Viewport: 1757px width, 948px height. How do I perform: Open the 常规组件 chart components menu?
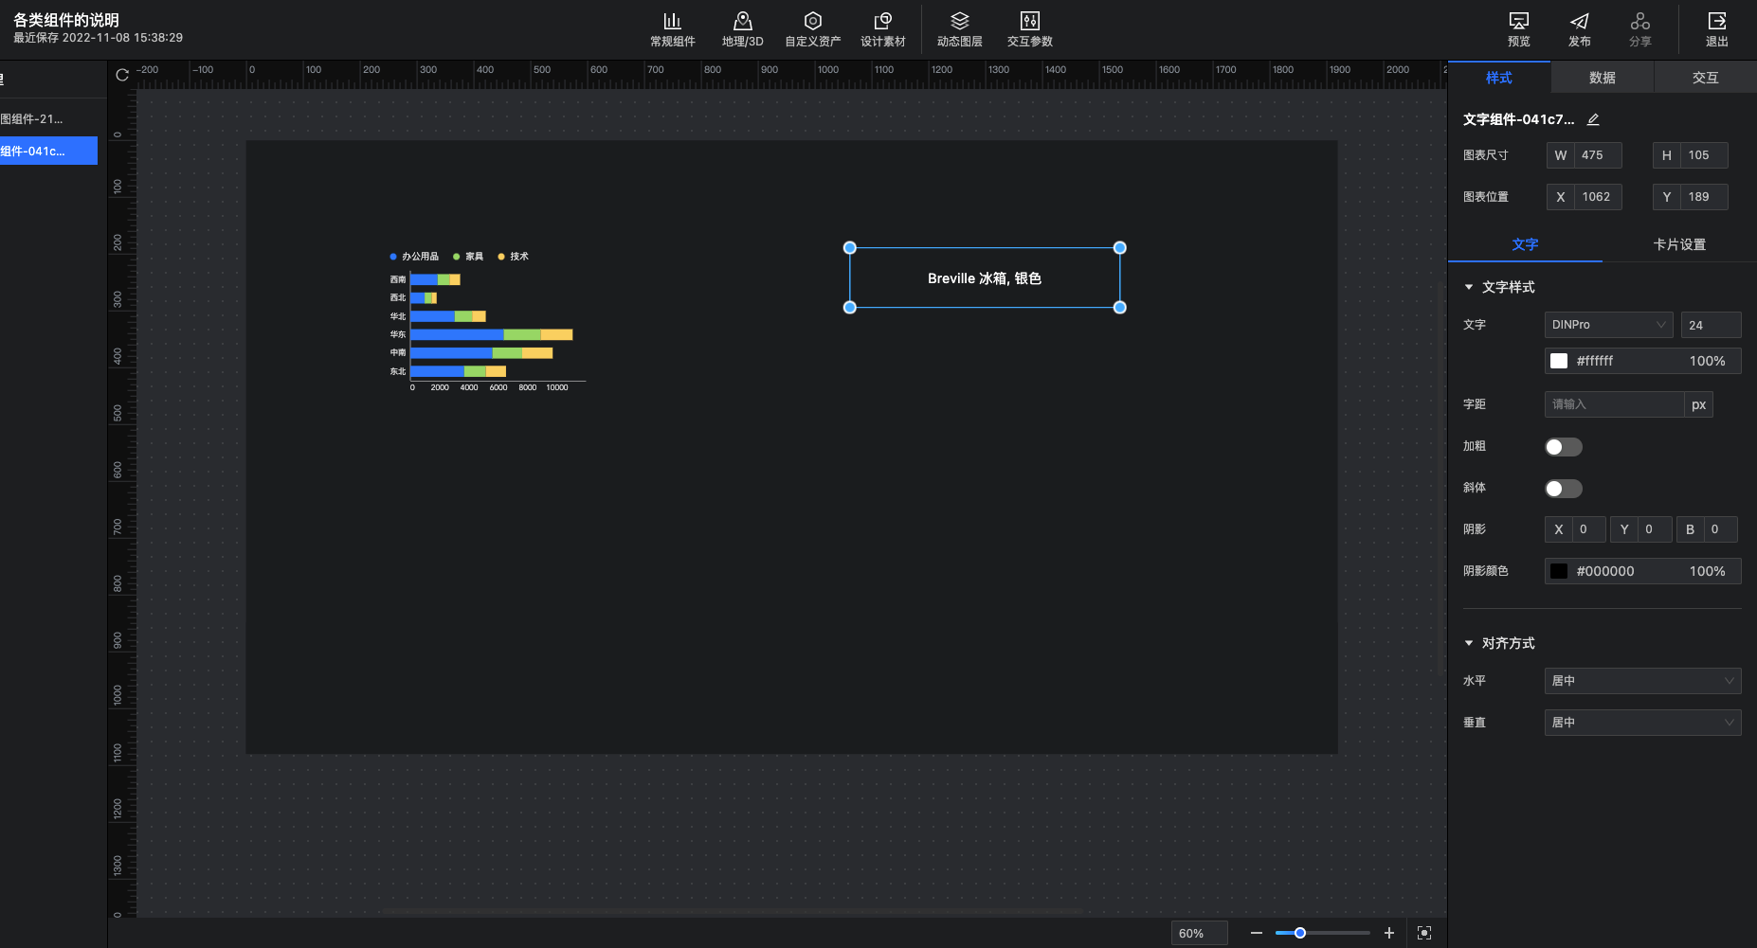click(672, 29)
